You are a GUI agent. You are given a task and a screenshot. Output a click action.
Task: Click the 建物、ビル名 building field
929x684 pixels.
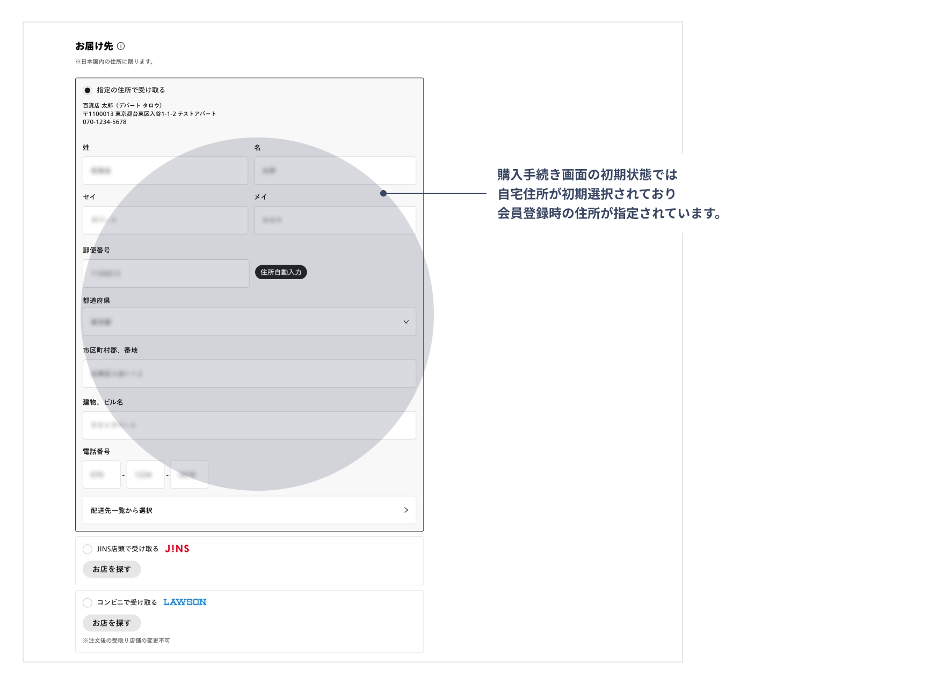pyautogui.click(x=249, y=425)
